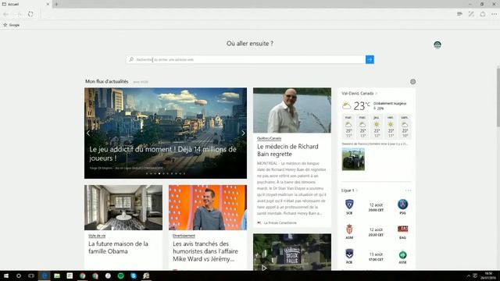The width and height of the screenshot is (500, 281).
Task: Click the ASM team crest
Action: pyautogui.click(x=349, y=229)
